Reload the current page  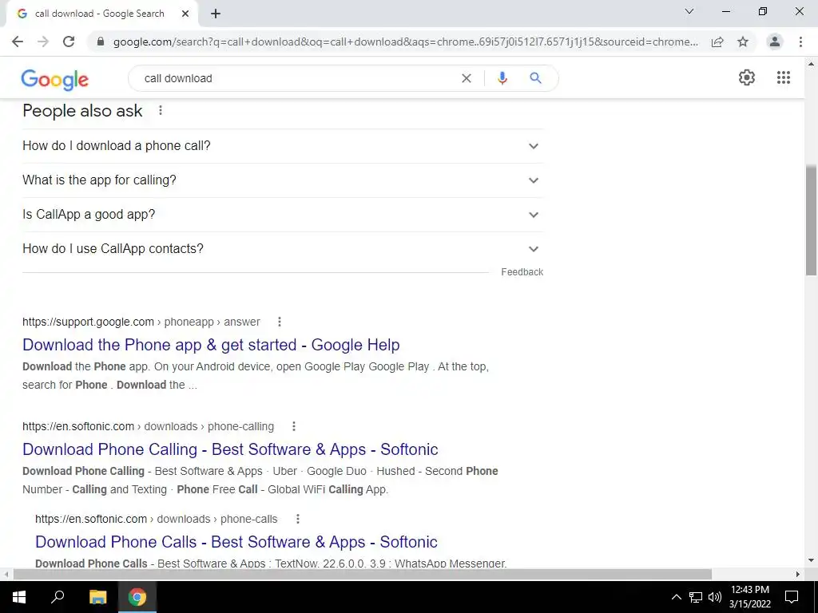pyautogui.click(x=69, y=42)
